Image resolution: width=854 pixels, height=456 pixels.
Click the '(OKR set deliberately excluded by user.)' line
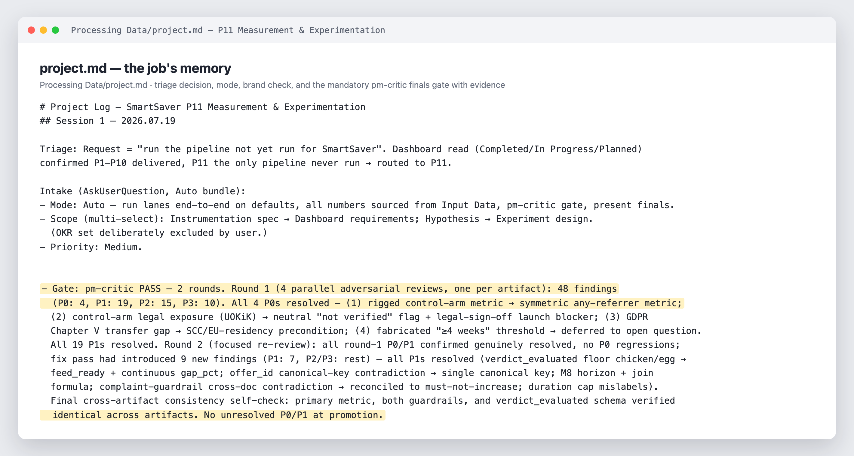[x=159, y=233]
